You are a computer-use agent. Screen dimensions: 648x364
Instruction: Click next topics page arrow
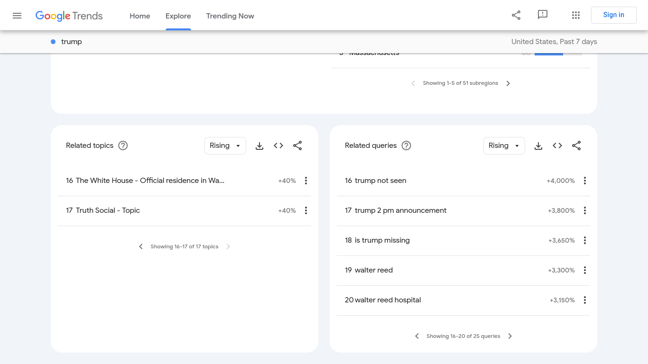click(x=228, y=246)
